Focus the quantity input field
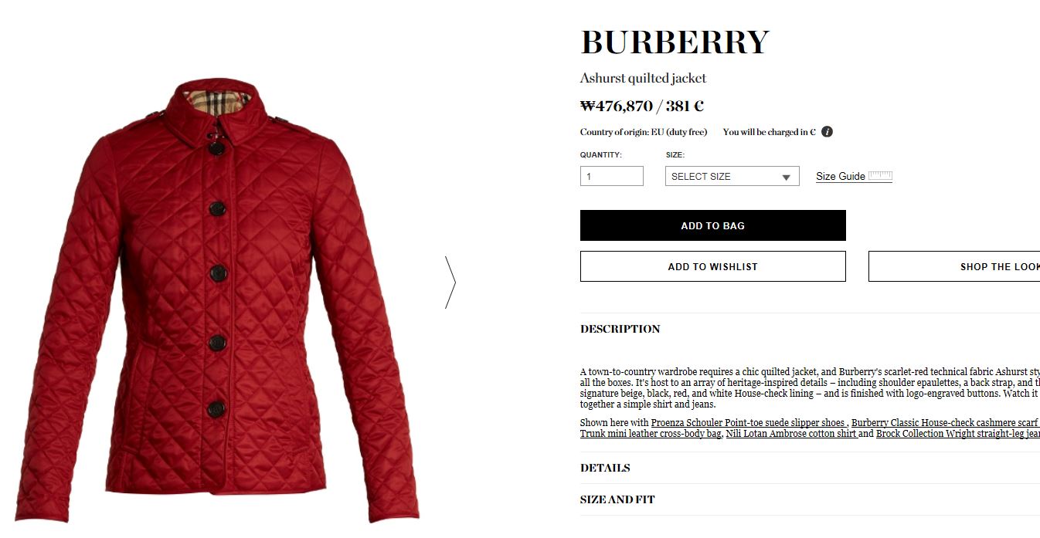 [611, 176]
